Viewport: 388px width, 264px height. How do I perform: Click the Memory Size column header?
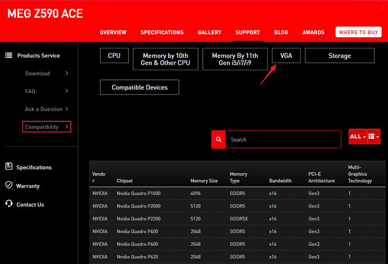[204, 181]
